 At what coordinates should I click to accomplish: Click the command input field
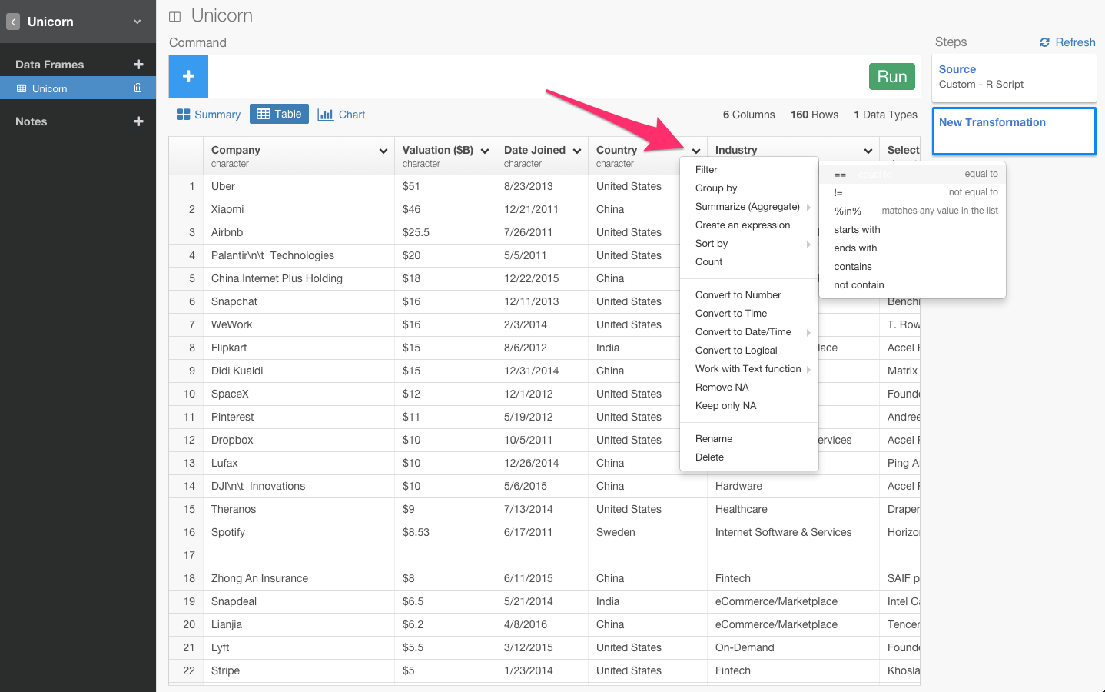(x=538, y=76)
